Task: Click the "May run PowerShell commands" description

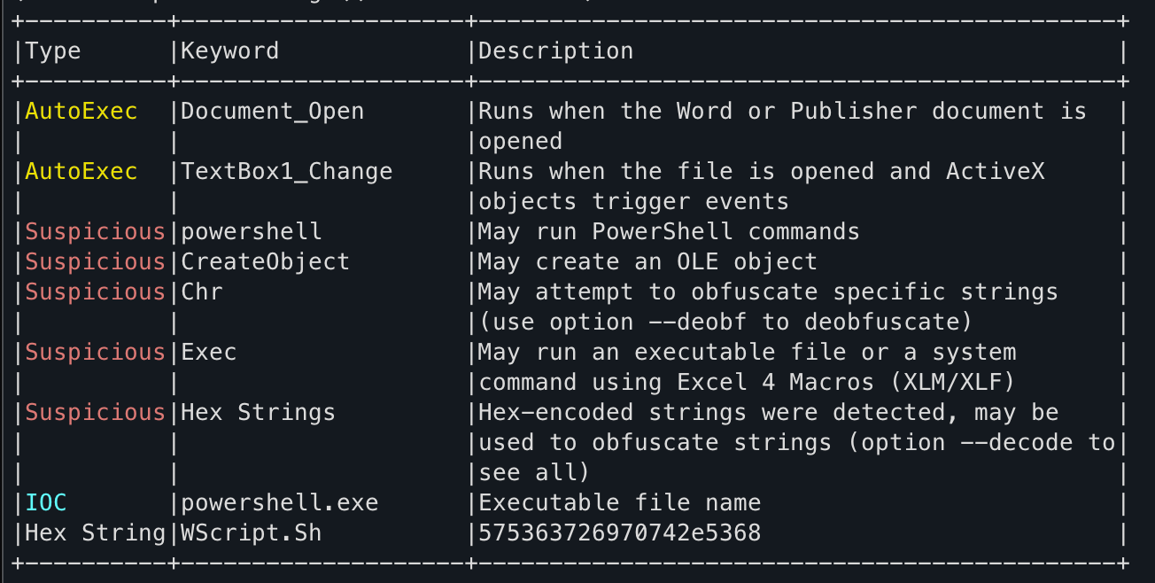Action: 669,232
